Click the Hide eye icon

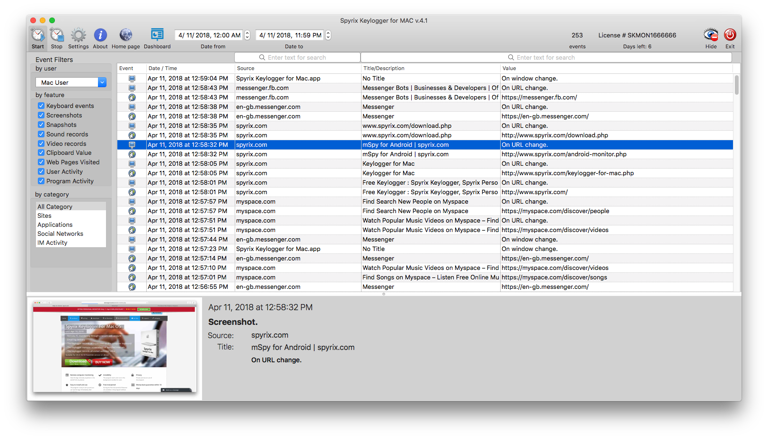(x=711, y=35)
